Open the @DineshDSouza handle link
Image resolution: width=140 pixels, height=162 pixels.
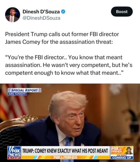[x=41, y=18]
